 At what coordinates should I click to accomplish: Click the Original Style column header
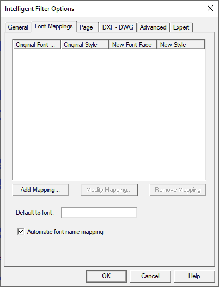(x=85, y=45)
